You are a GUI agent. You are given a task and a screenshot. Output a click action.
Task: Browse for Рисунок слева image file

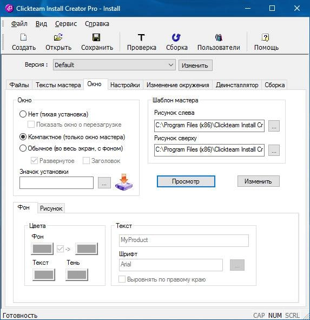(274, 126)
